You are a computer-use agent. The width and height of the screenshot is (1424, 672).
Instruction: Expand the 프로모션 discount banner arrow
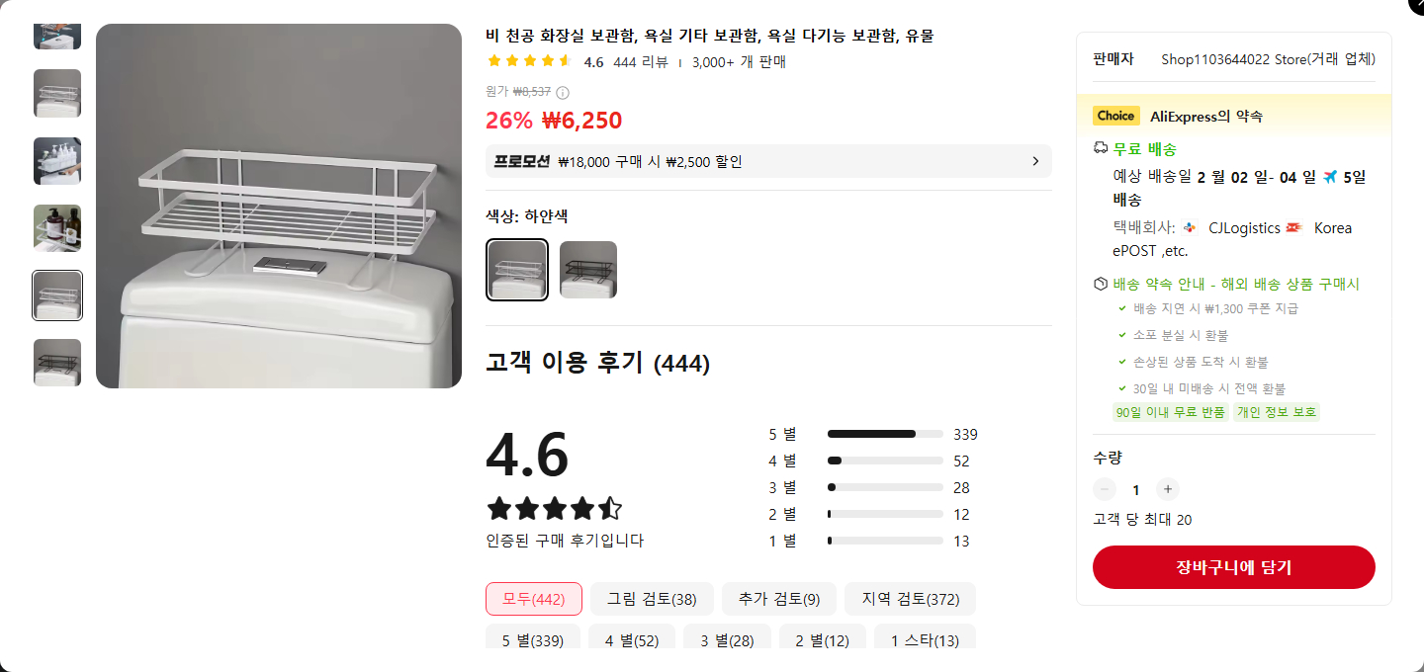1035,161
